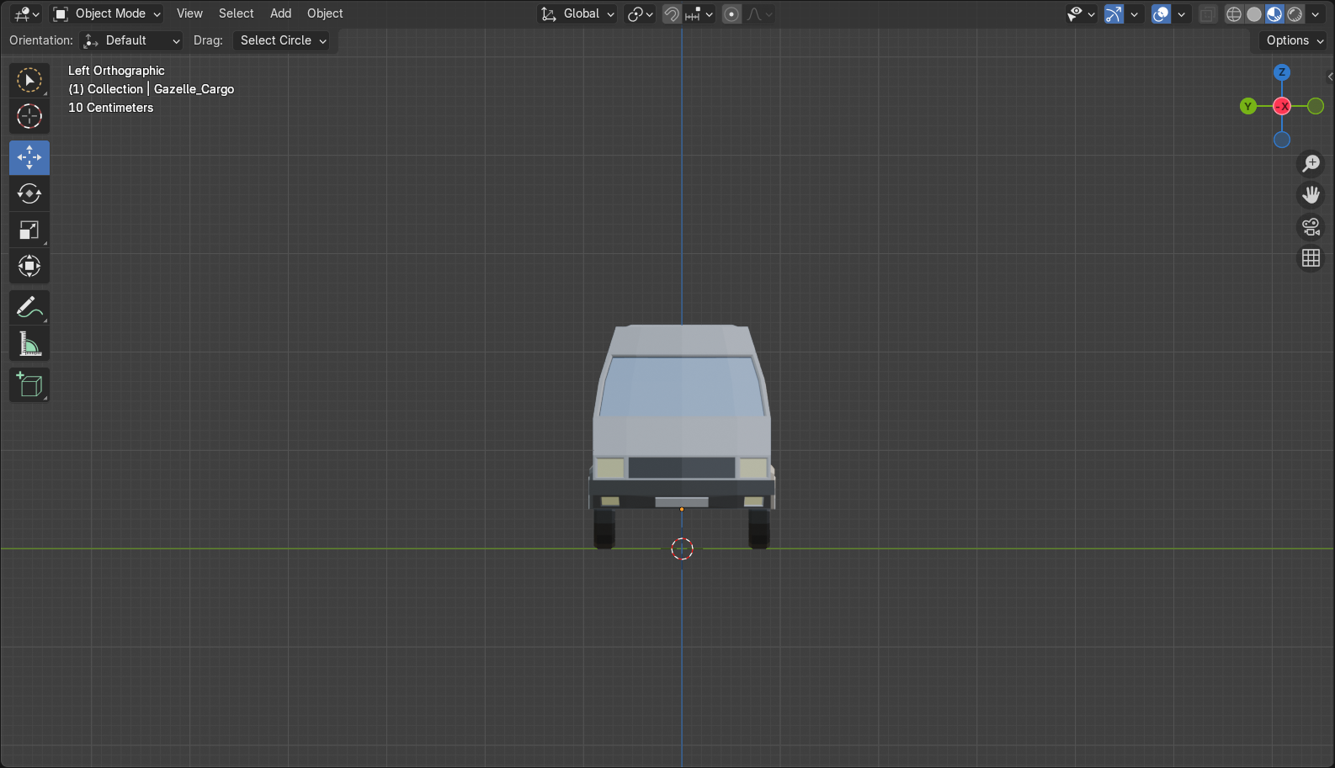Open the shading options dropdown arrow

[x=1316, y=13]
